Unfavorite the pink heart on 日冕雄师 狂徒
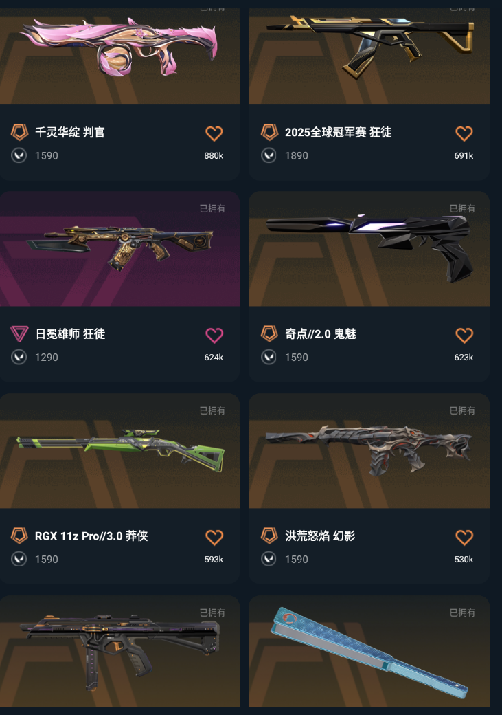Image resolution: width=502 pixels, height=715 pixels. coord(214,335)
